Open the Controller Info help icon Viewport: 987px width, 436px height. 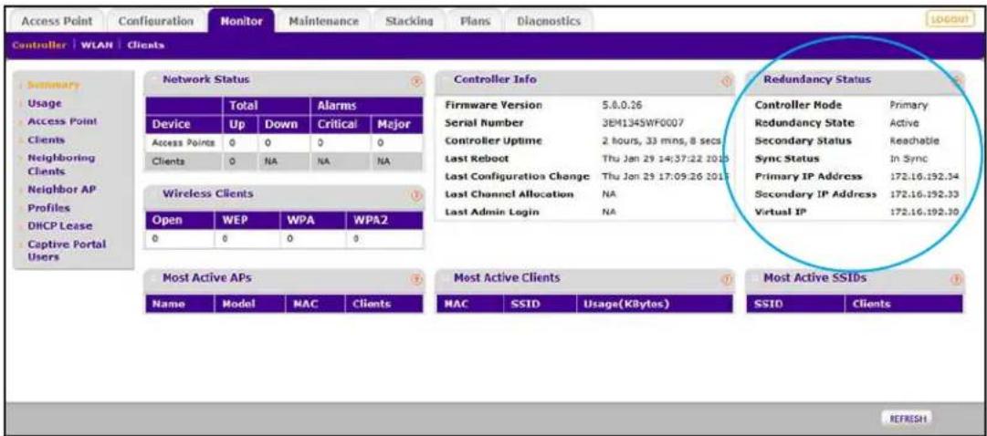[x=727, y=80]
